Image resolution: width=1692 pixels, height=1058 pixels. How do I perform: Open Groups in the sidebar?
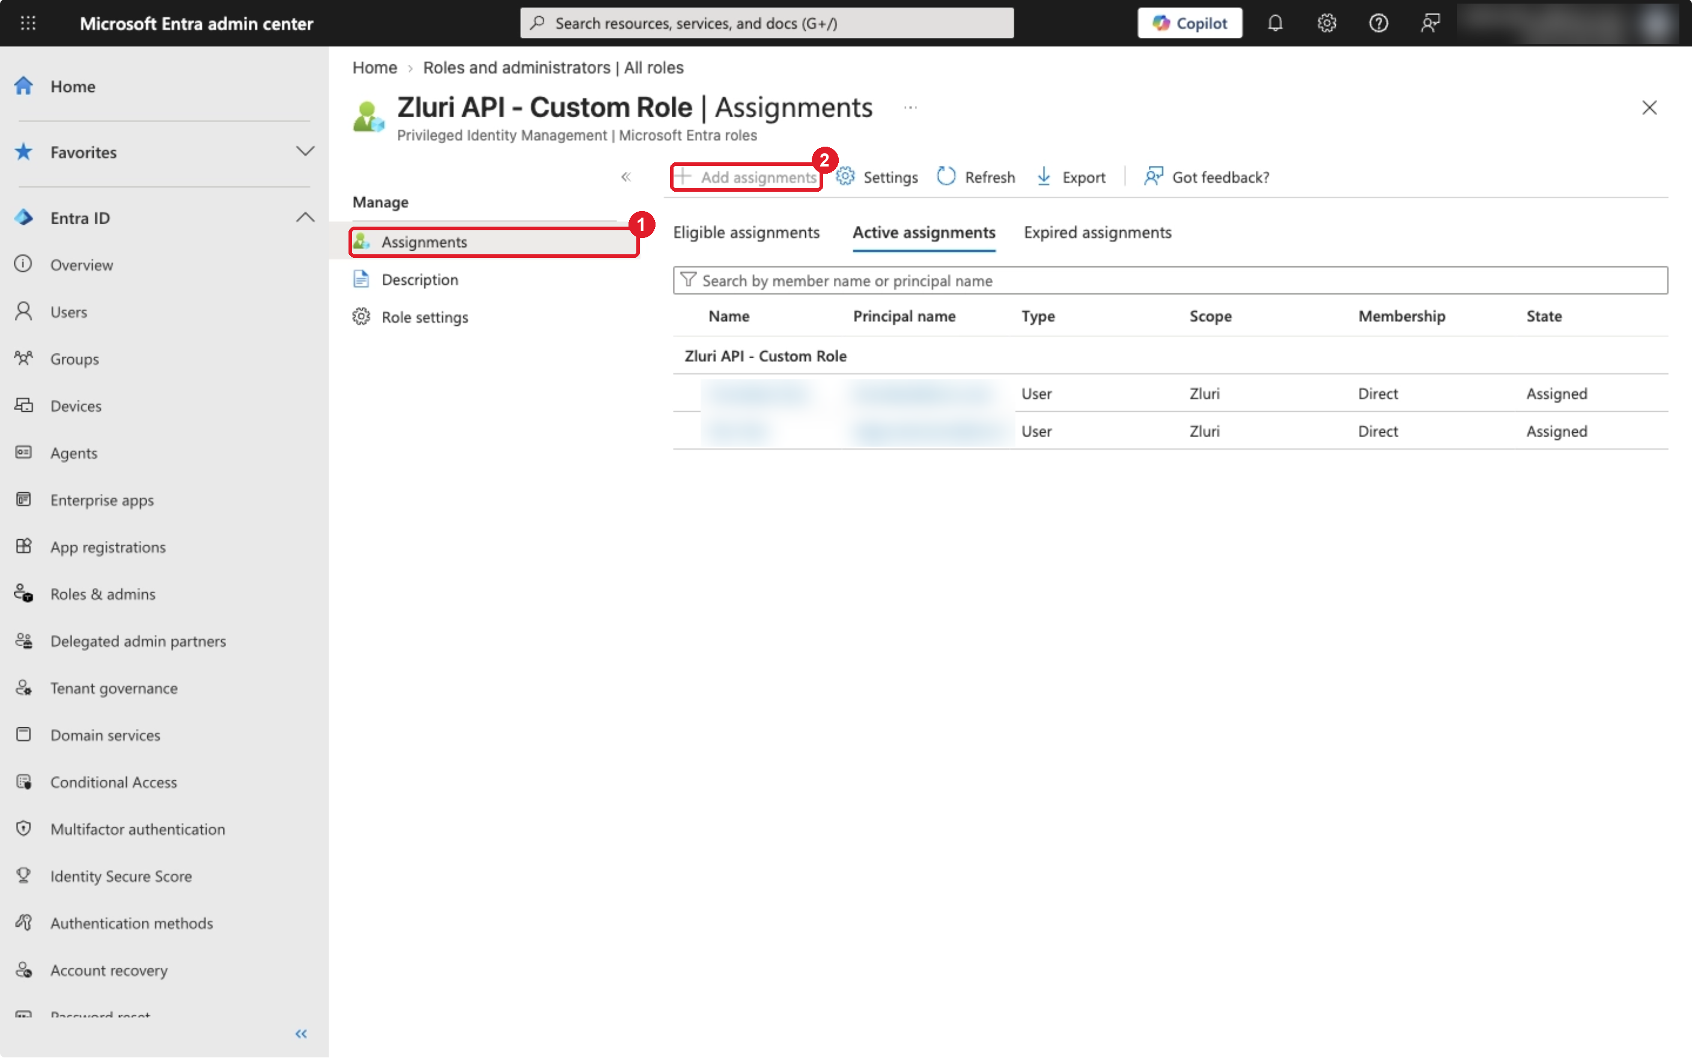click(74, 358)
